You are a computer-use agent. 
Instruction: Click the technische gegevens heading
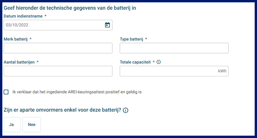[70, 8]
